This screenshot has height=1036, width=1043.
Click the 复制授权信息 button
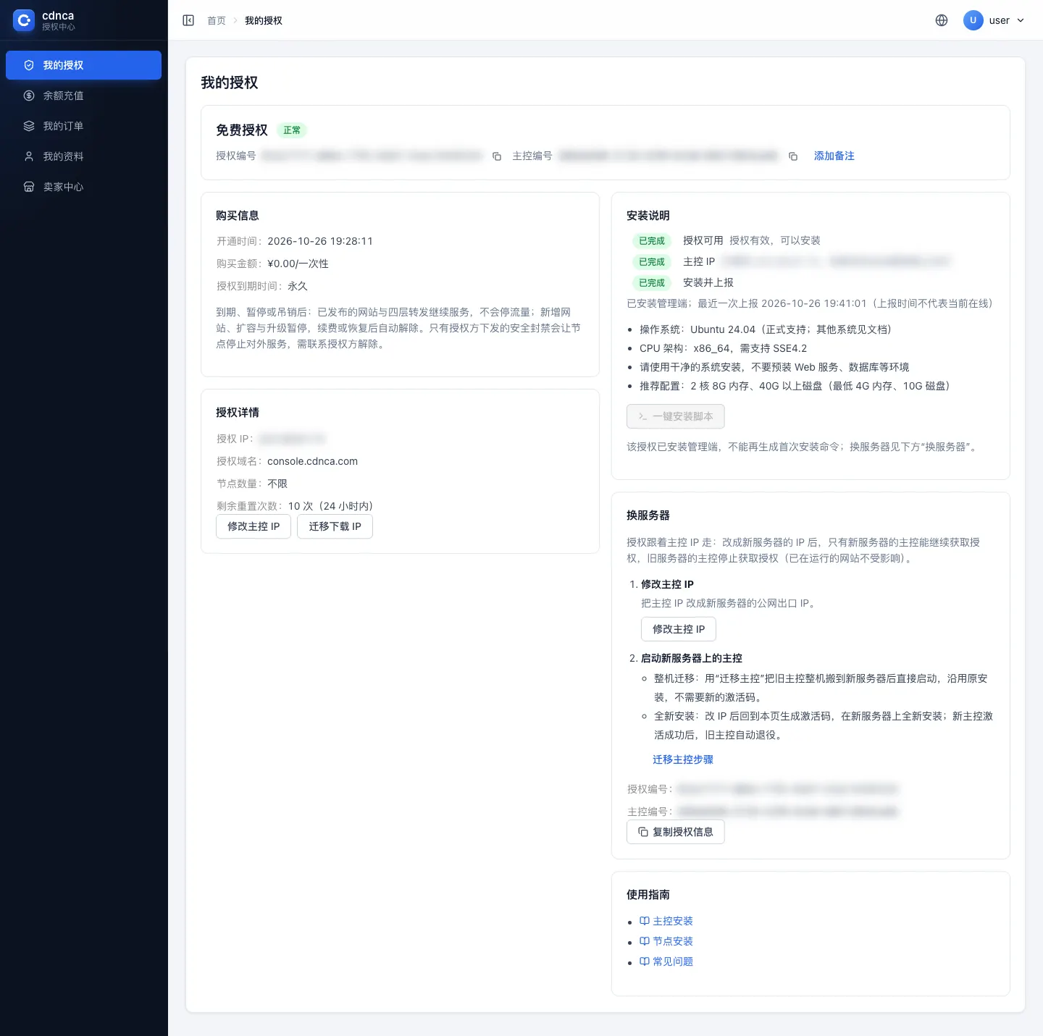coord(676,832)
